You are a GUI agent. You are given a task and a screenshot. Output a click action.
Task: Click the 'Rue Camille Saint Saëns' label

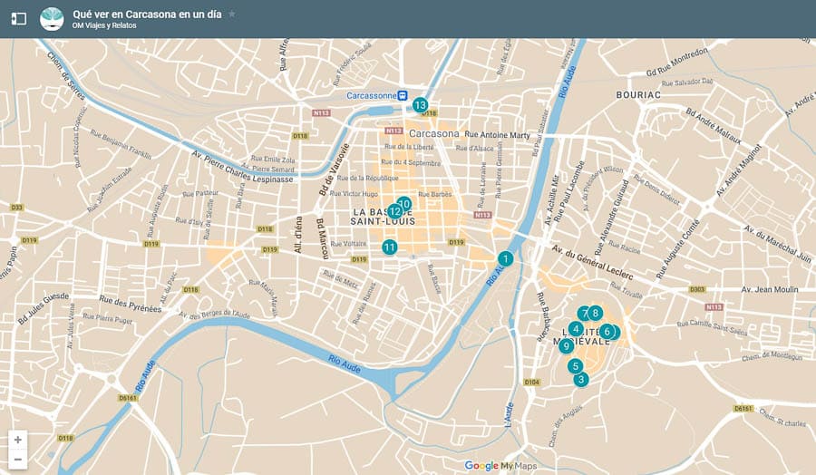[x=712, y=328]
